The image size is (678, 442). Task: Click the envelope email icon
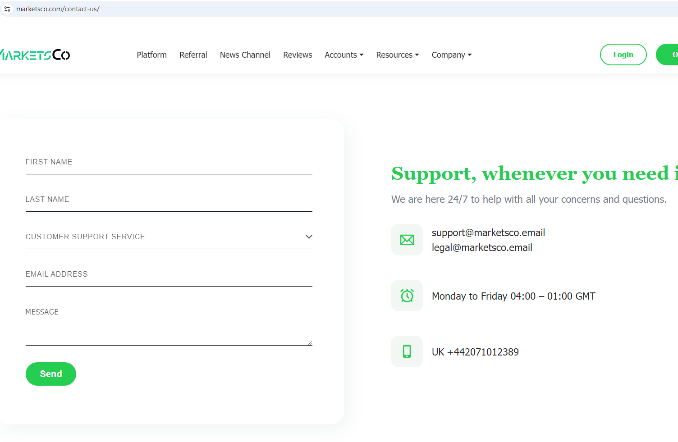(407, 240)
